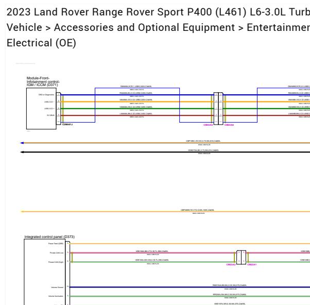The height and width of the screenshot is (305, 310).
Task: Click the wire label above the navy blue wire
Action: click(229, 285)
